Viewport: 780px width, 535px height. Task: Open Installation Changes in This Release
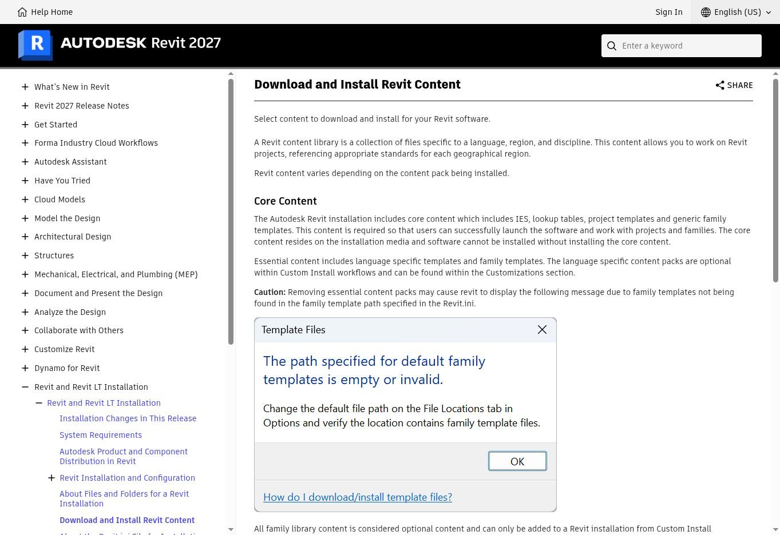(x=128, y=418)
